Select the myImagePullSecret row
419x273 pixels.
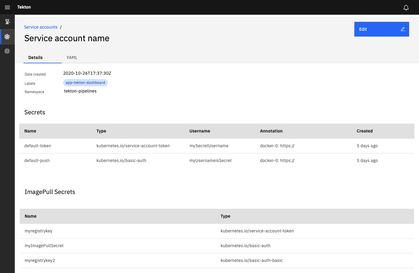44,246
